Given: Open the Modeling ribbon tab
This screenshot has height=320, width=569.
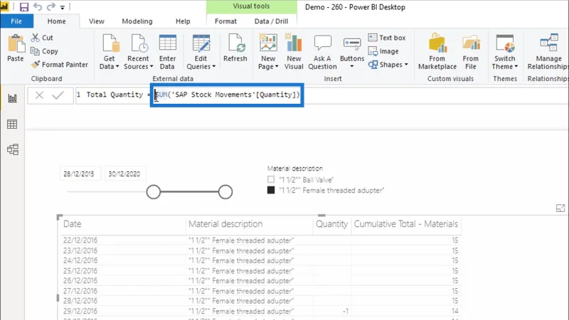Looking at the screenshot, I should tap(137, 21).
